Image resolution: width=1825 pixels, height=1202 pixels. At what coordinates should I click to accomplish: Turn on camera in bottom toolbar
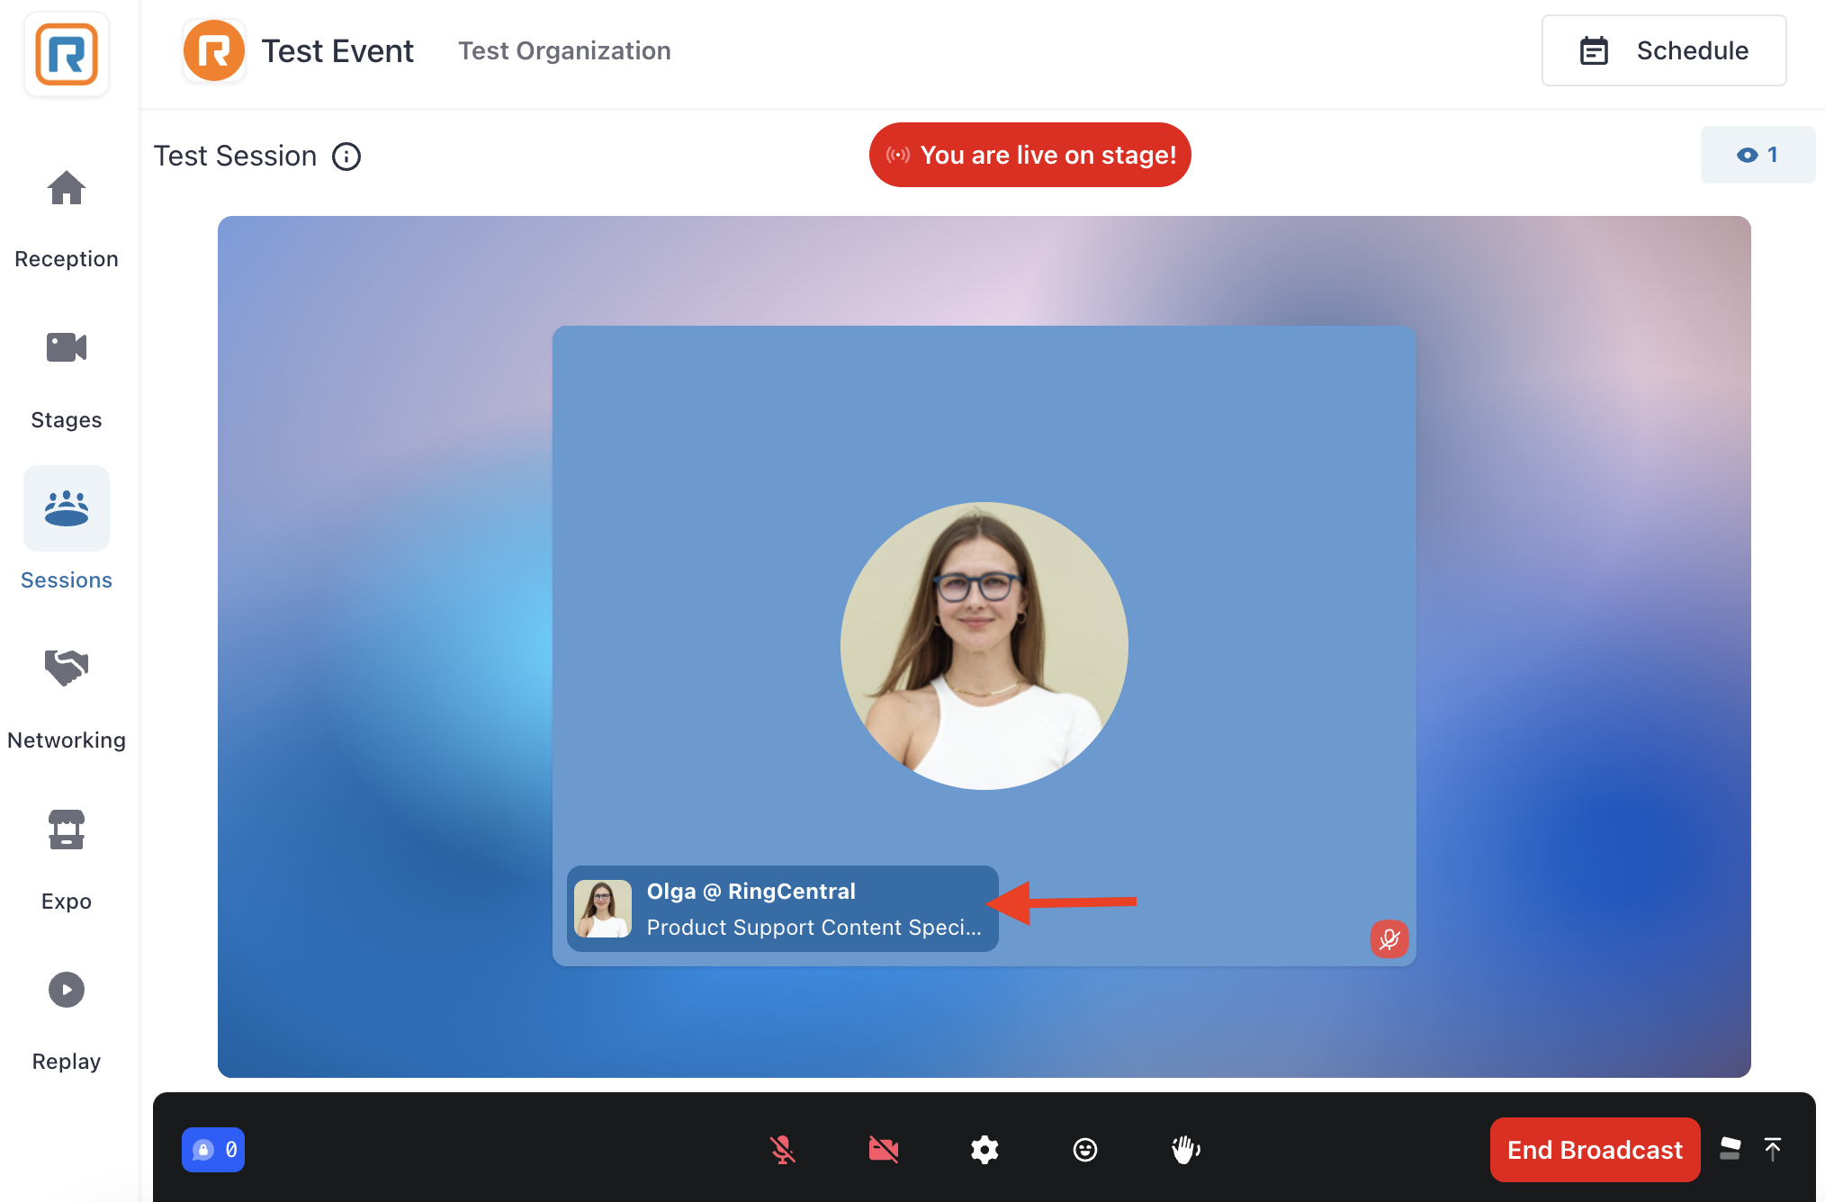[884, 1149]
